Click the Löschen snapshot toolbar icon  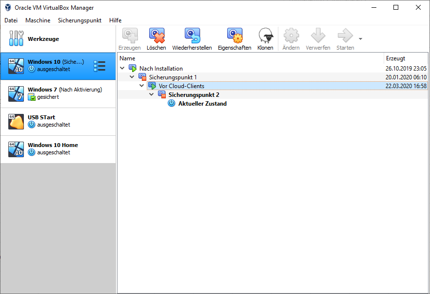pyautogui.click(x=156, y=36)
